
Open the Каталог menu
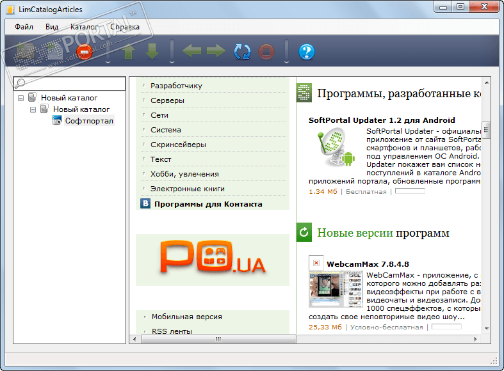tap(85, 27)
